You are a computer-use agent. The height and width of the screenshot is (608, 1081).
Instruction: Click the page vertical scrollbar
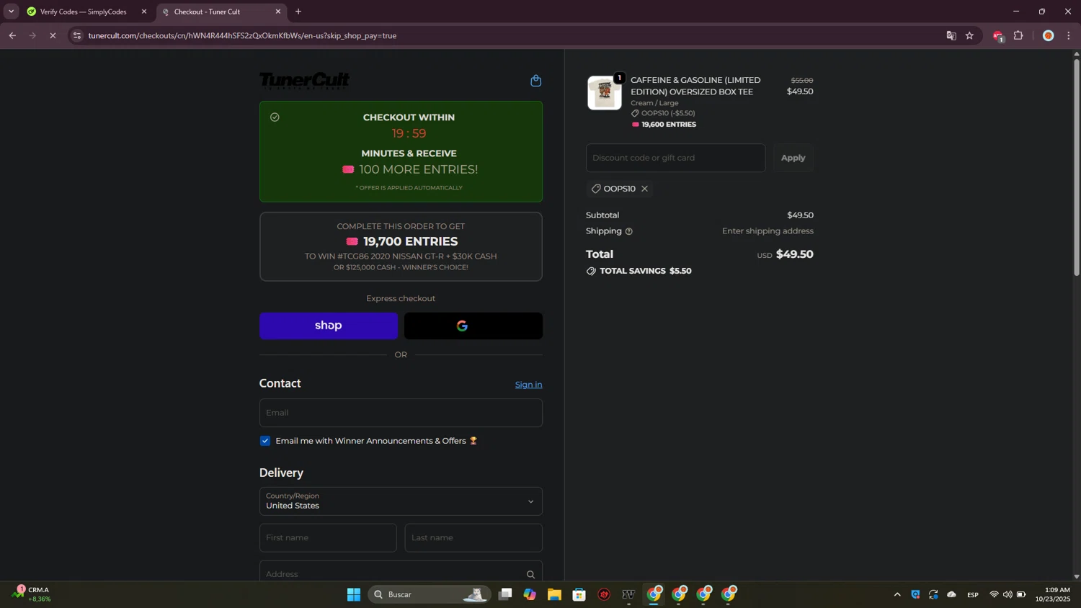(x=1077, y=166)
